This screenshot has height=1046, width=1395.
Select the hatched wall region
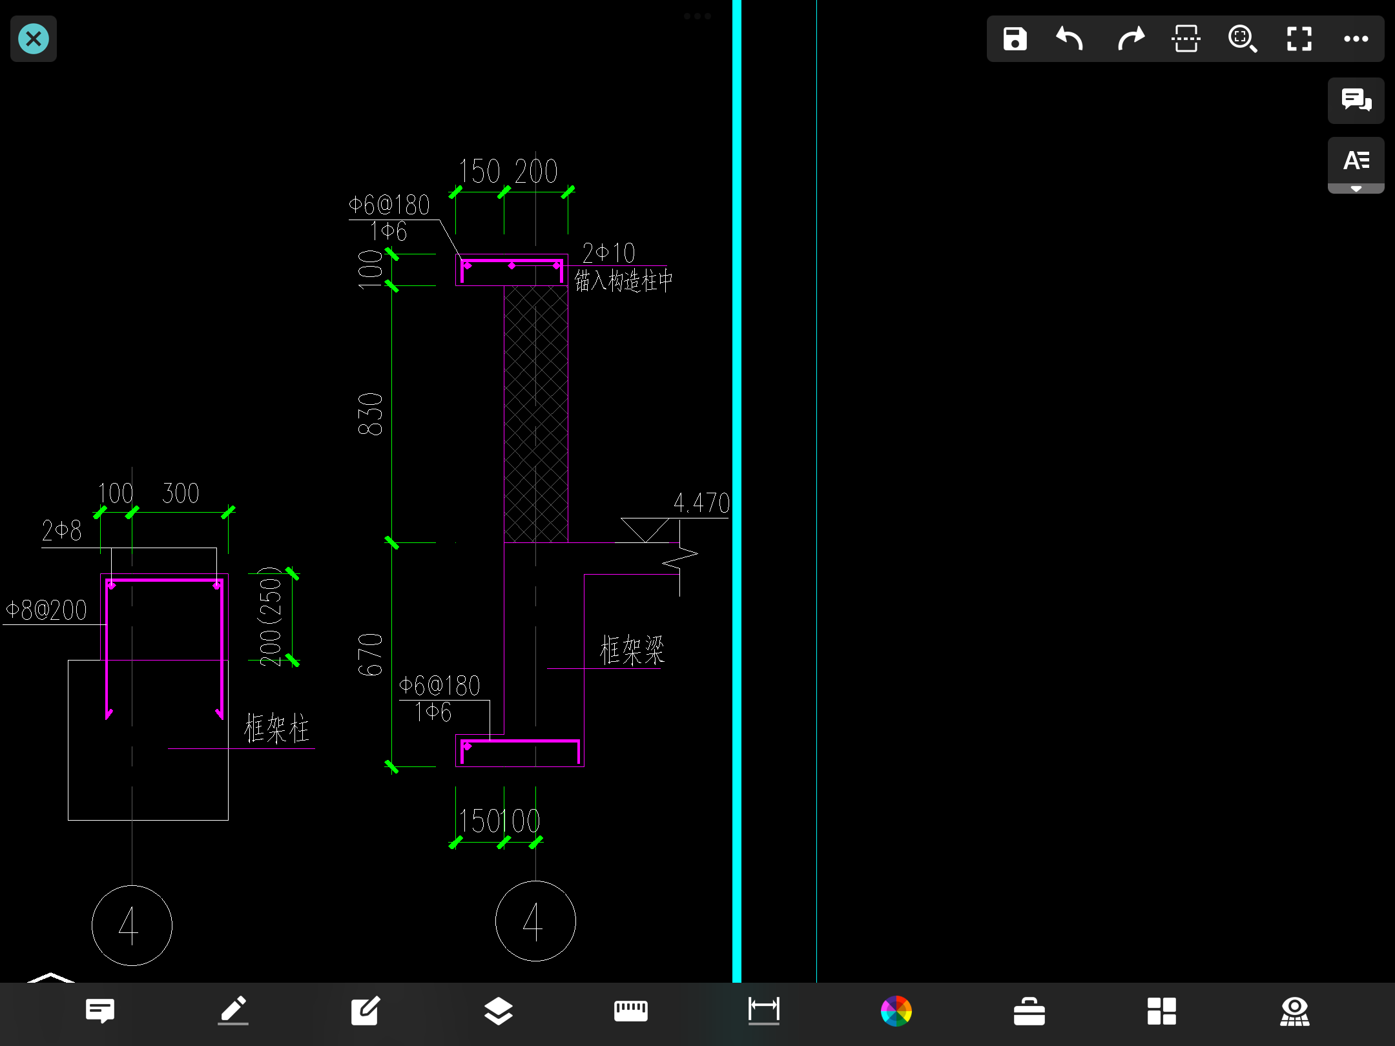tap(536, 413)
